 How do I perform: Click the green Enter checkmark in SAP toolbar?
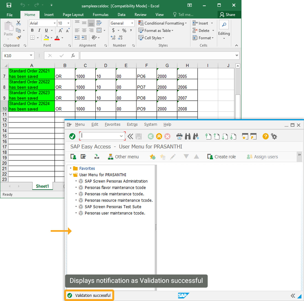point(72,136)
